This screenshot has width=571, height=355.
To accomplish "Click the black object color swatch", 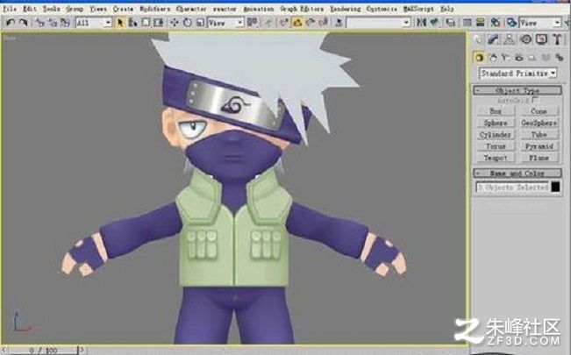I will (555, 188).
